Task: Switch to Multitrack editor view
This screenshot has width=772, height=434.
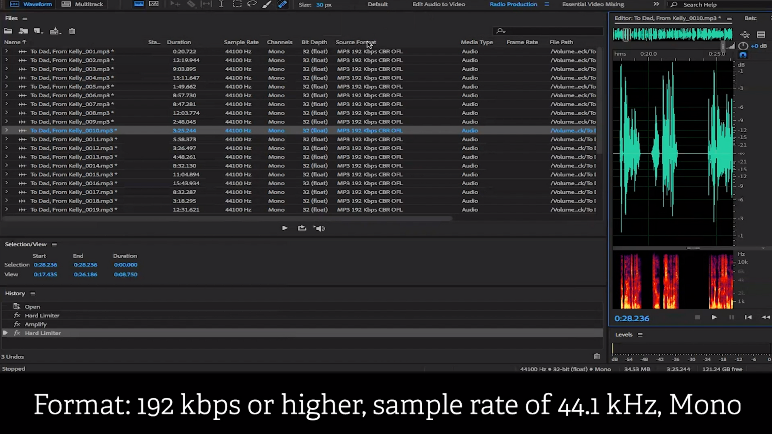Action: 82,4
